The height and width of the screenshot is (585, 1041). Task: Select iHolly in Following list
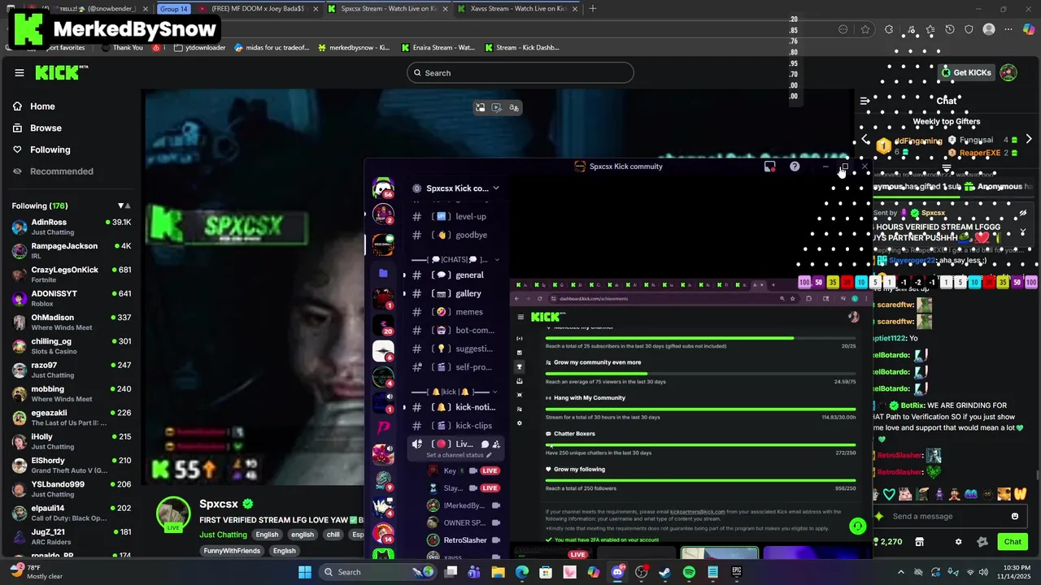click(72, 441)
